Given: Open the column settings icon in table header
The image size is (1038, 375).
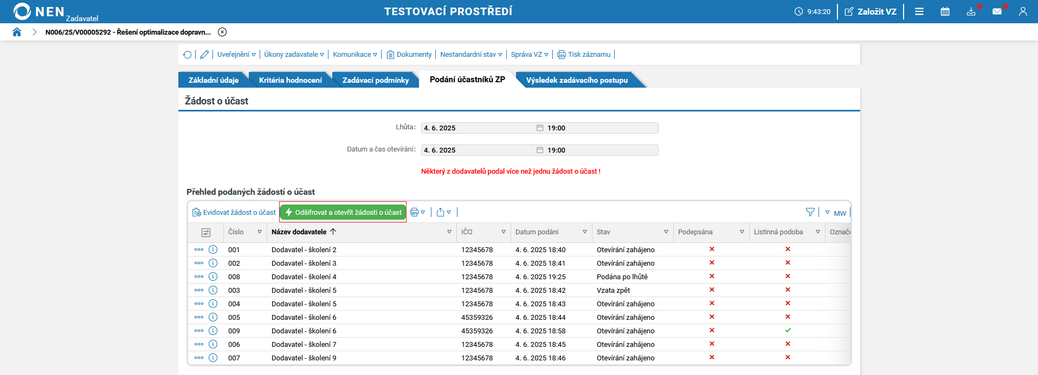Looking at the screenshot, I should pos(206,232).
